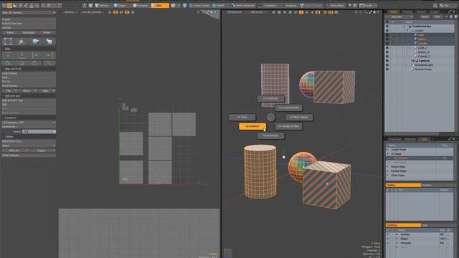Expand Weight Maps in Lists panel
459x258 pixels.
tap(387, 150)
